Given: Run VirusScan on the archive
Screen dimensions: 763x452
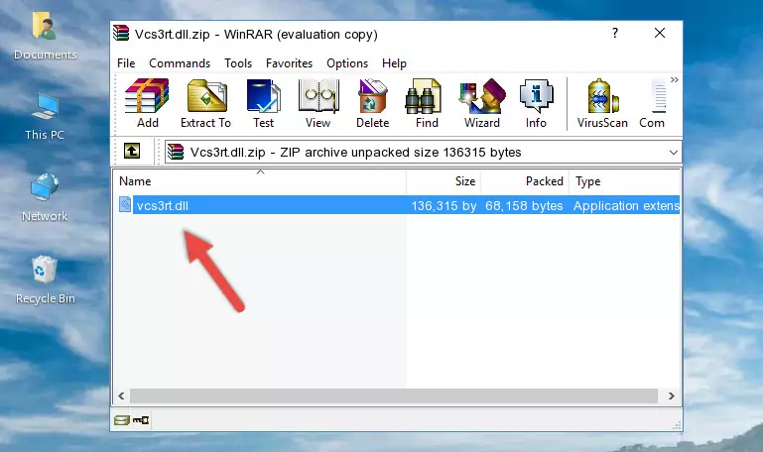Looking at the screenshot, I should [x=602, y=103].
